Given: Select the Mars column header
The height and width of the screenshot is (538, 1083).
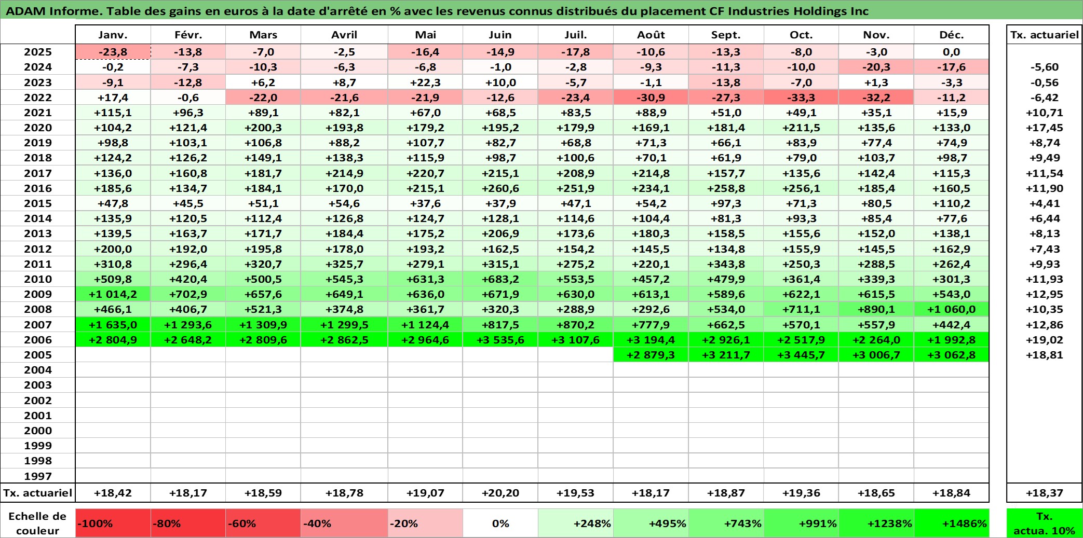Looking at the screenshot, I should [263, 35].
